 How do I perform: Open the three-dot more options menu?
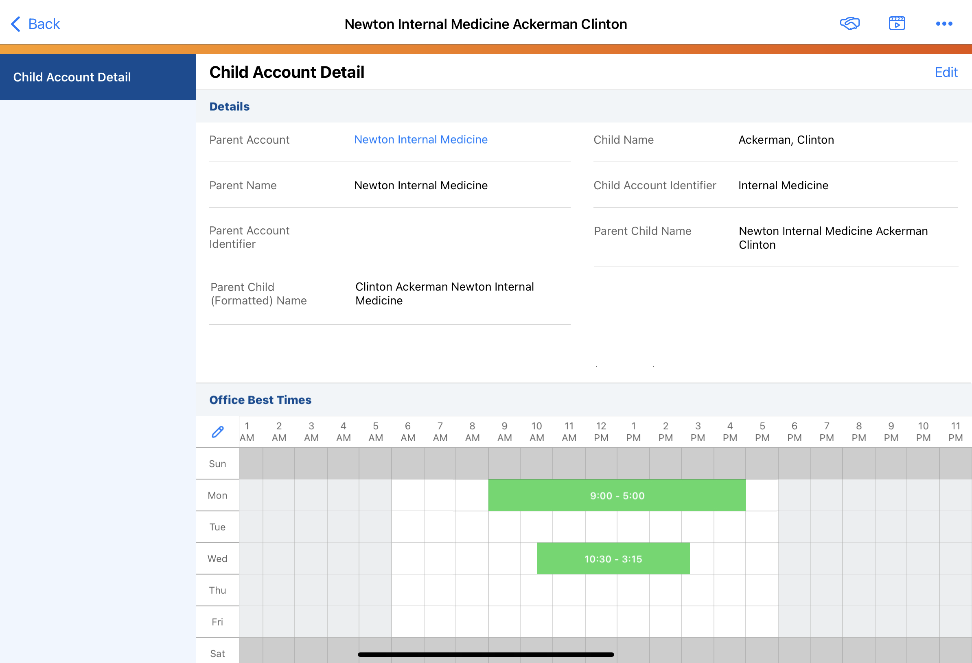[x=944, y=24]
